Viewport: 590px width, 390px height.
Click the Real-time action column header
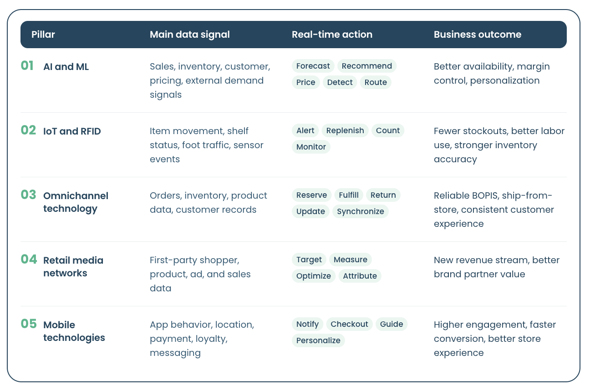coord(332,35)
